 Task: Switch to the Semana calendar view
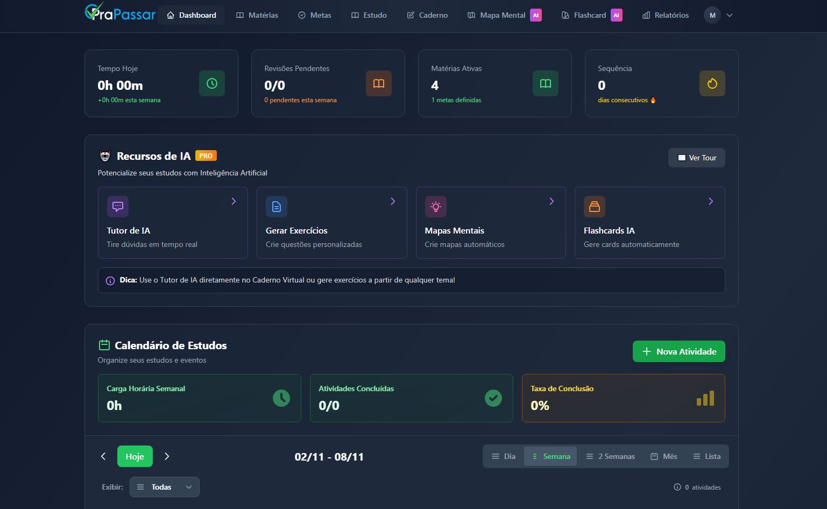[x=550, y=456]
